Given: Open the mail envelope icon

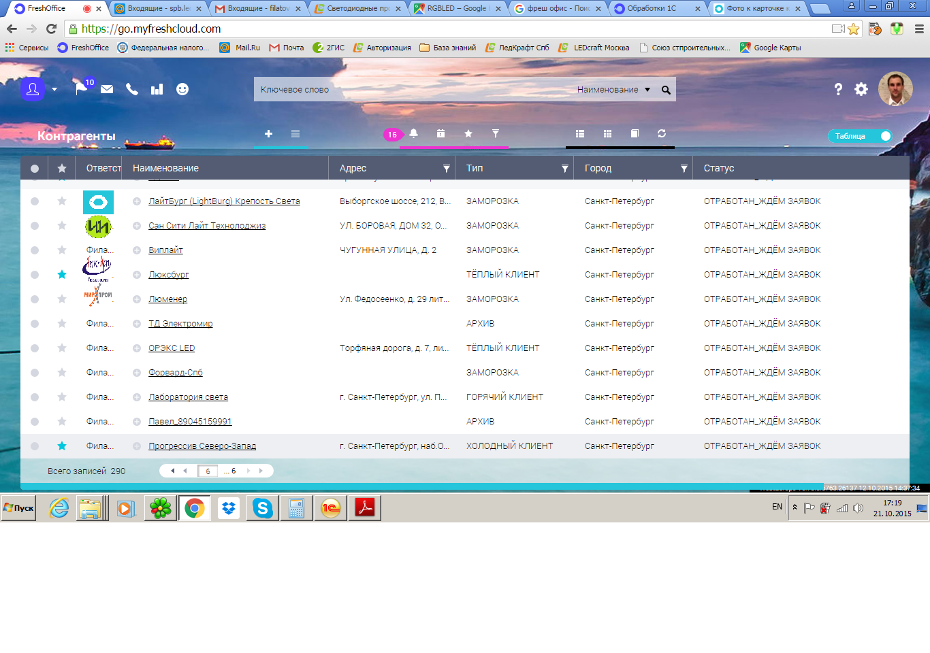Looking at the screenshot, I should coord(107,89).
